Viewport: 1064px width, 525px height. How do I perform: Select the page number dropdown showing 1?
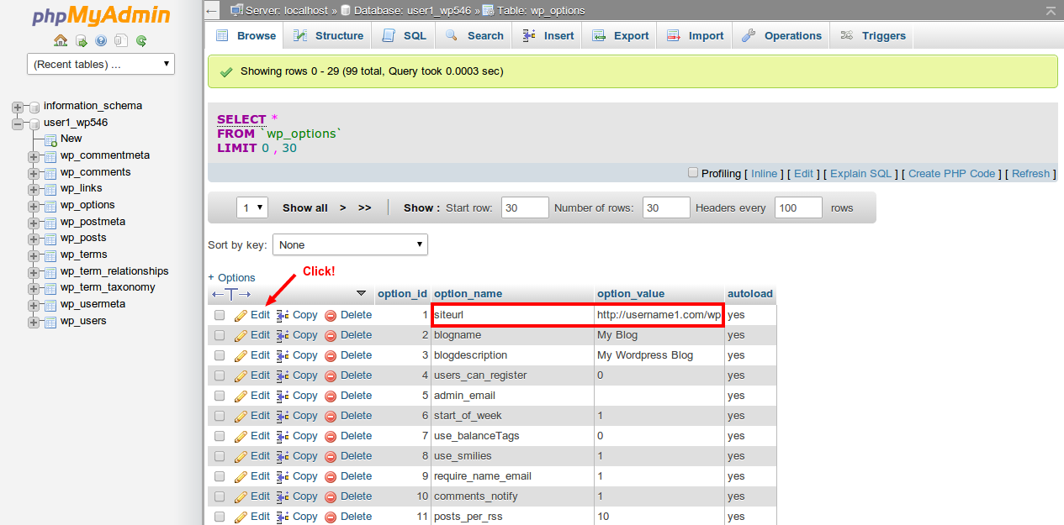pos(251,207)
